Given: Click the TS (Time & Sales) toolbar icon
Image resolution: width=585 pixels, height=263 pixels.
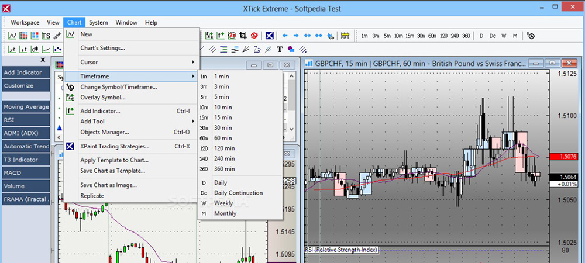Looking at the screenshot, I should [x=46, y=36].
